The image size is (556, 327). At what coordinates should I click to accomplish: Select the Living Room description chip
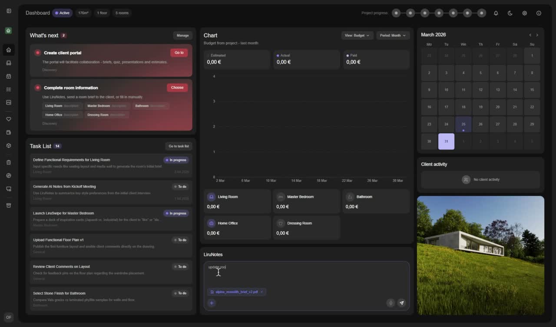[x=62, y=106]
